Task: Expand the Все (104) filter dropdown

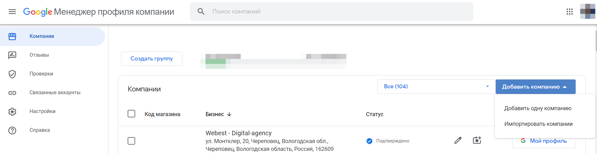Action: pyautogui.click(x=436, y=86)
